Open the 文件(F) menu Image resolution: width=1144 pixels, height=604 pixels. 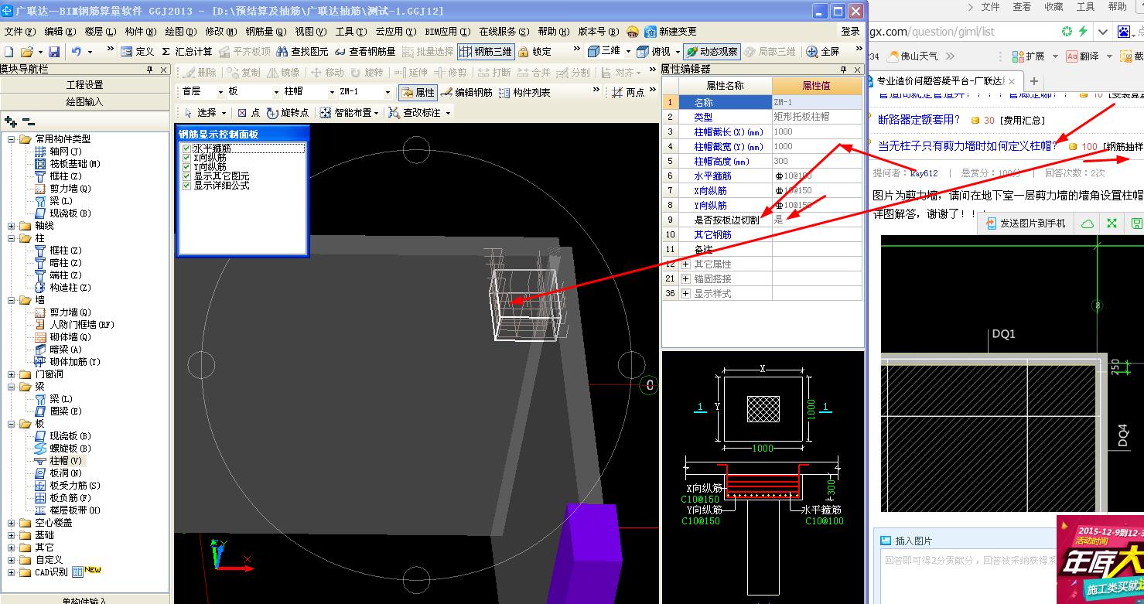coord(20,32)
